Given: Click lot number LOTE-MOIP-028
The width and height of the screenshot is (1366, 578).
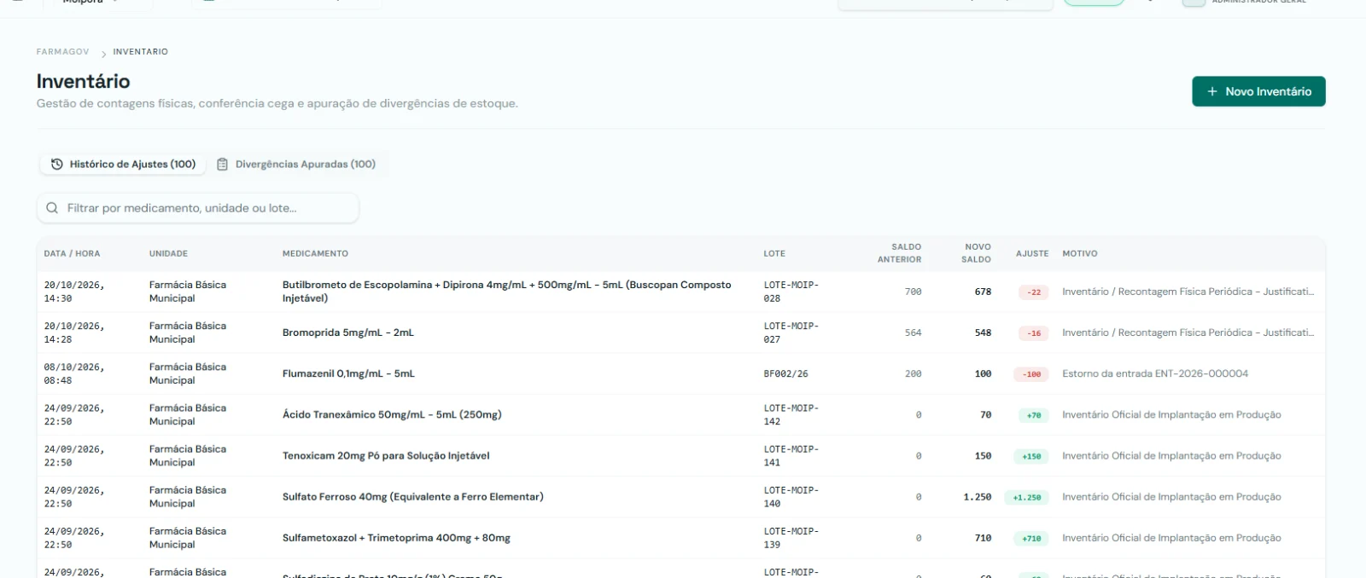Looking at the screenshot, I should pyautogui.click(x=791, y=292).
